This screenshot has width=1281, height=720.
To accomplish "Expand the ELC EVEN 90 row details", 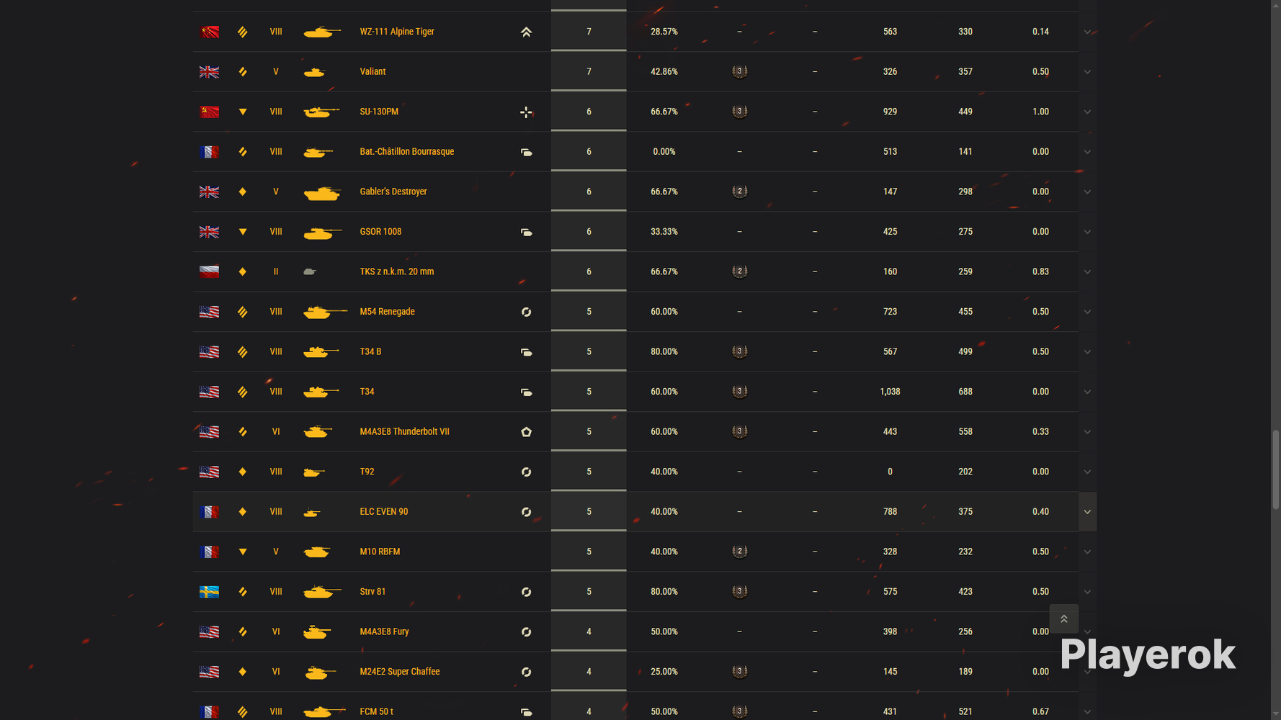I will click(1087, 512).
